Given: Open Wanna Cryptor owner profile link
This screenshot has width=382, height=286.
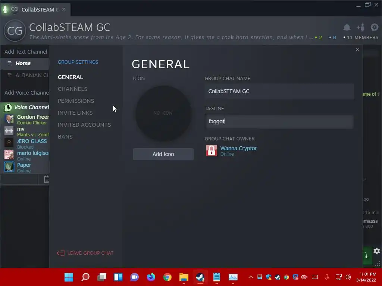Looking at the screenshot, I should click(x=238, y=148).
